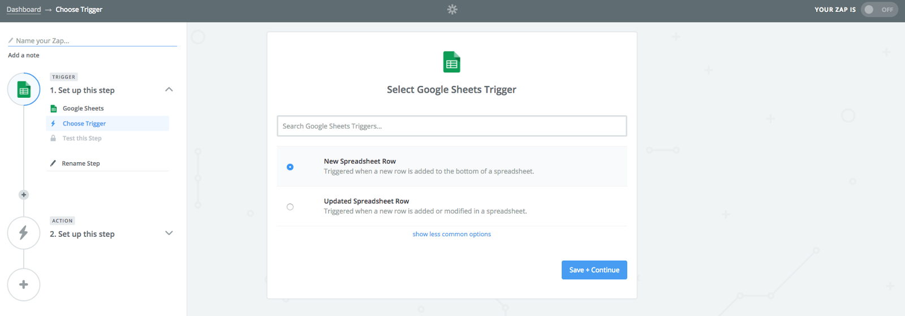
Task: Click the small Google Sheets icon in step list
Action: [54, 109]
